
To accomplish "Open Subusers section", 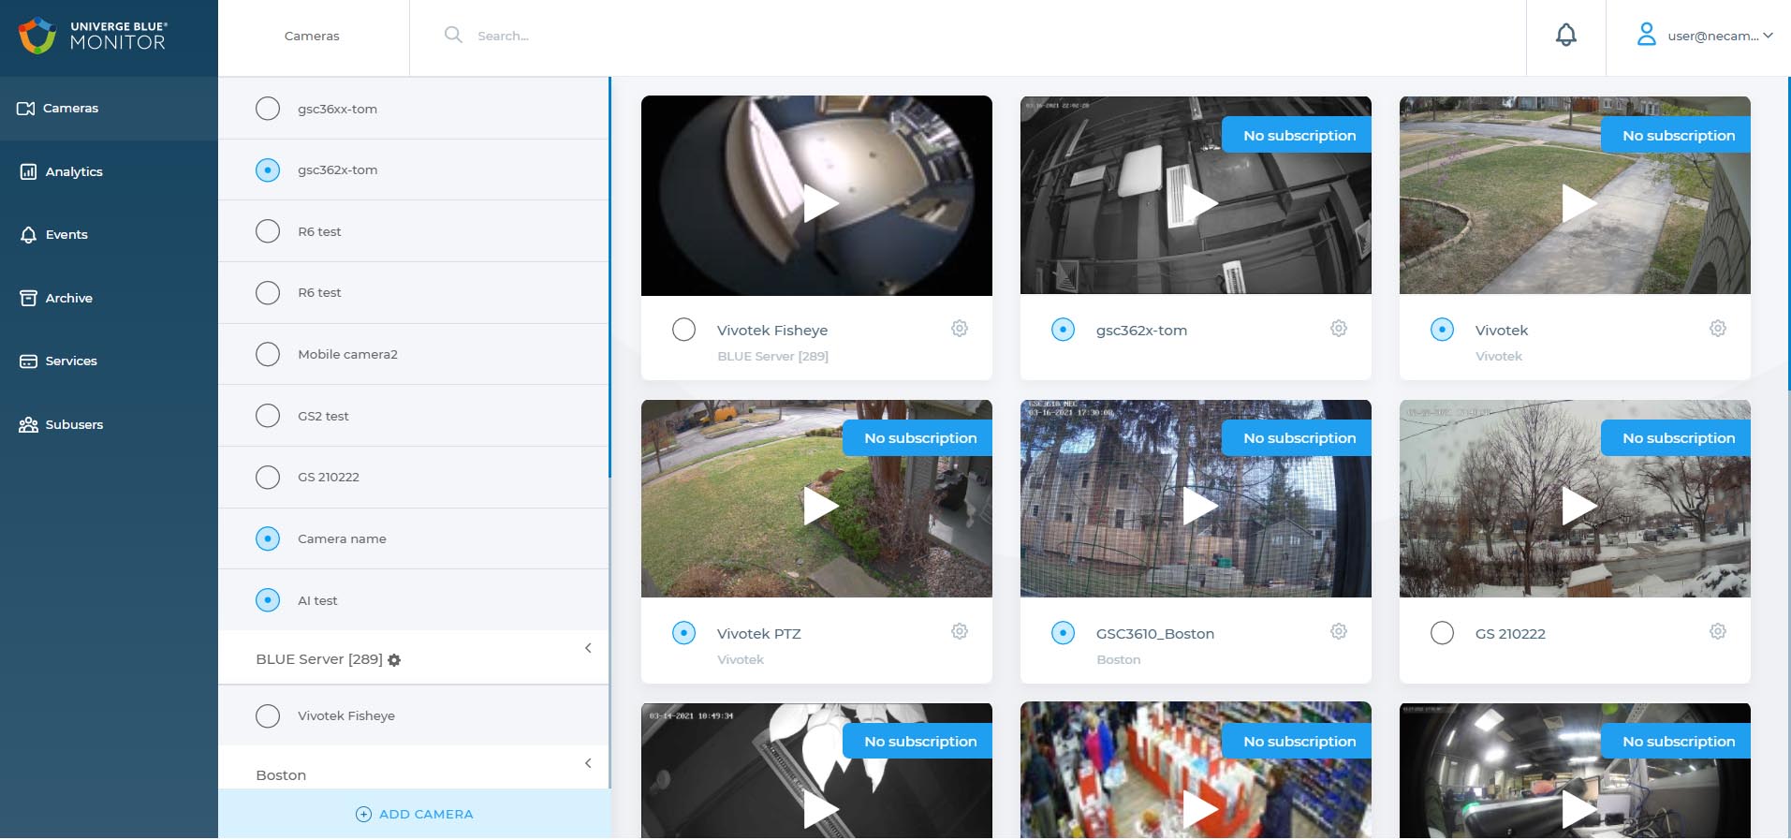I will point(109,424).
